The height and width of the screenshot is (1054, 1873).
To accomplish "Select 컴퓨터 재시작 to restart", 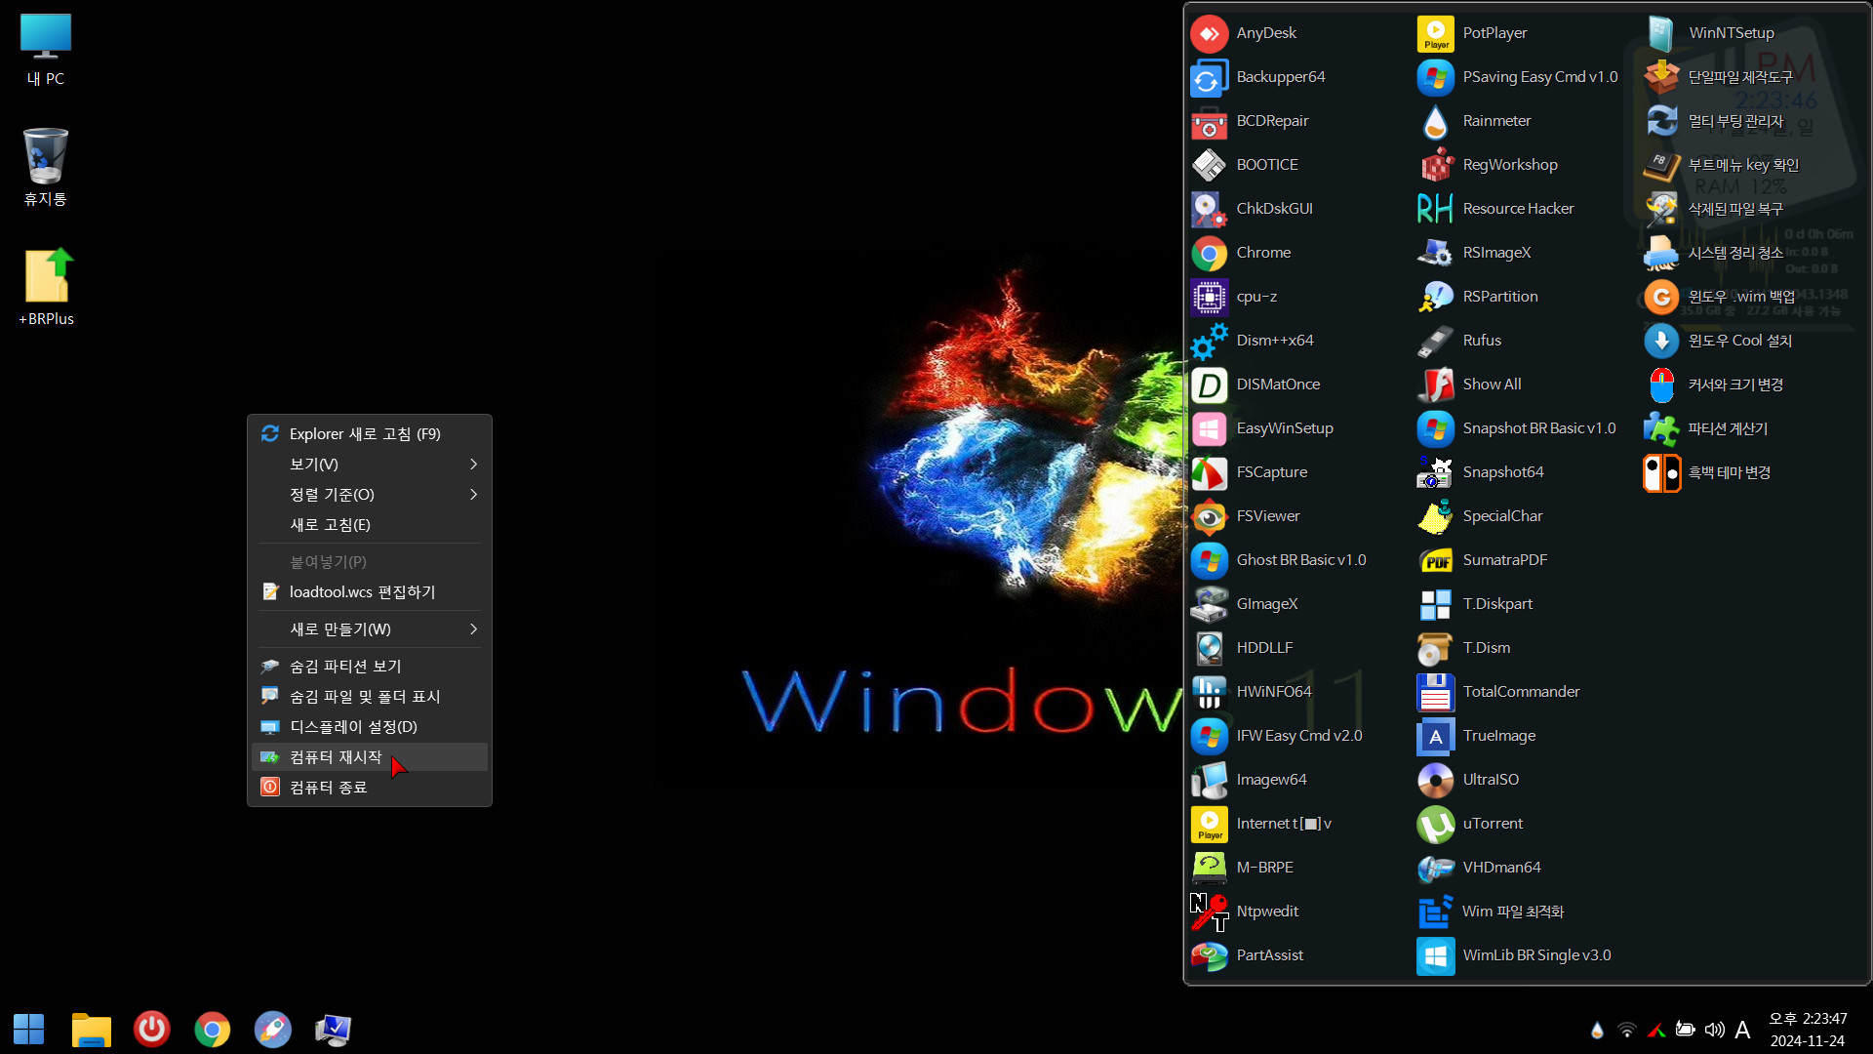I will 370,757.
